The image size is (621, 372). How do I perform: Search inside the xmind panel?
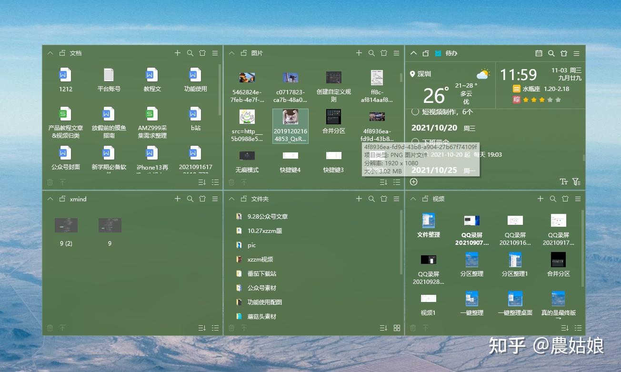(190, 199)
